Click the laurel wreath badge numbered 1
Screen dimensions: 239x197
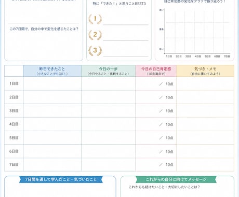click(x=95, y=19)
